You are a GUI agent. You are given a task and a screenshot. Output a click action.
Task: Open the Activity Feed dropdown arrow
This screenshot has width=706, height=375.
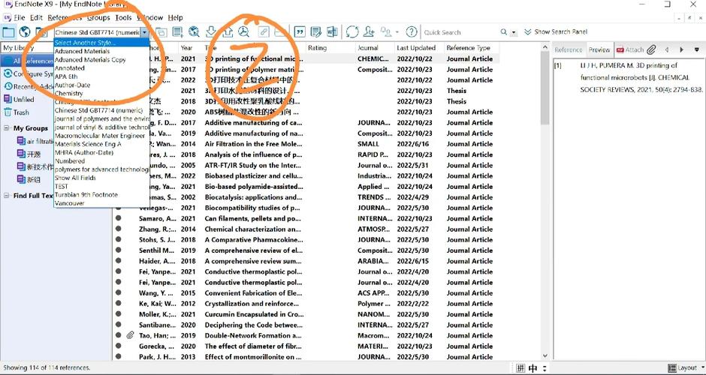pos(397,32)
